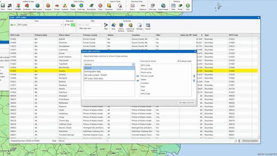
Task: Launch the Analysis tool
Action: tap(48, 7)
